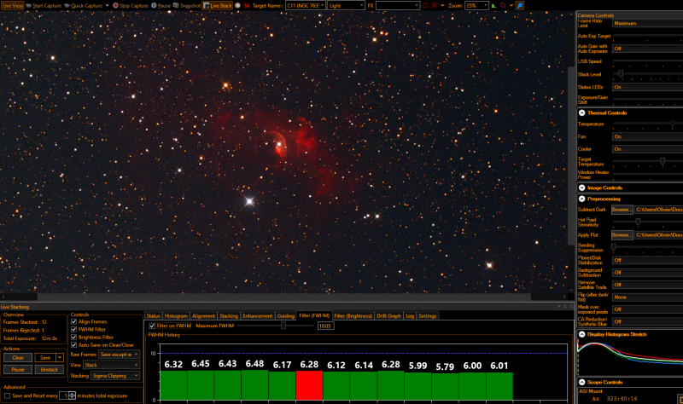
Task: Click the round white icon after Live Stack
Action: (237, 6)
